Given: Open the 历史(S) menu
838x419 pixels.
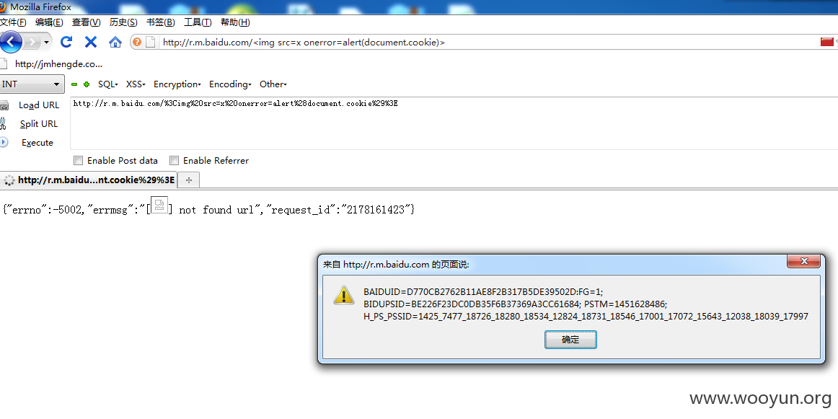Looking at the screenshot, I should pyautogui.click(x=123, y=22).
